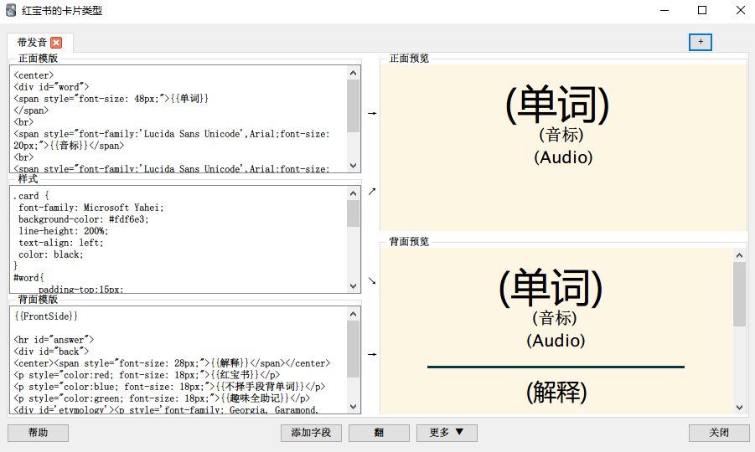The image size is (755, 452).
Task: Click scroll-down arrow in 背面预览 pane
Action: pos(739,407)
